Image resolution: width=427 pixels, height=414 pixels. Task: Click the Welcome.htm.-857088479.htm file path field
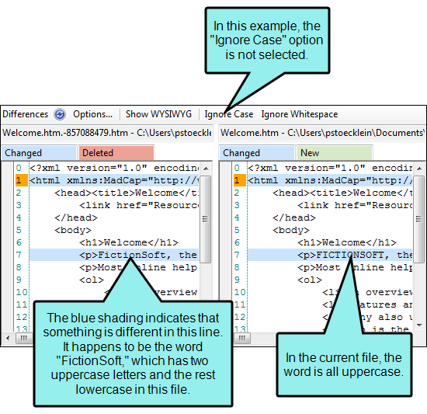click(x=107, y=133)
